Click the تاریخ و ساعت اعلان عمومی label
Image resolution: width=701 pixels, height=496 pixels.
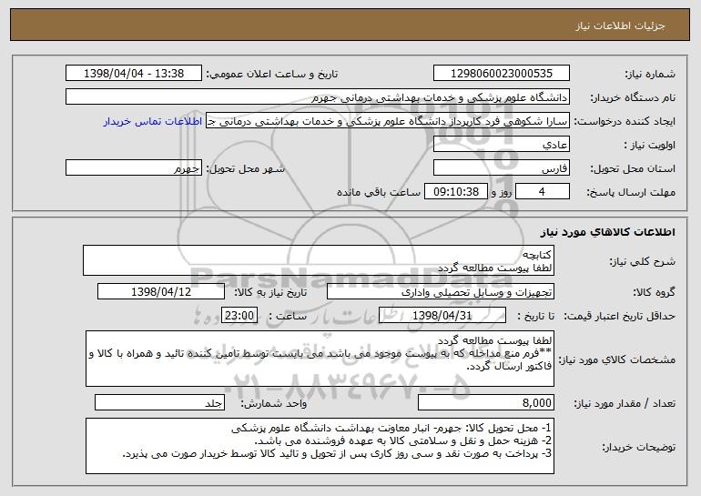click(272, 74)
